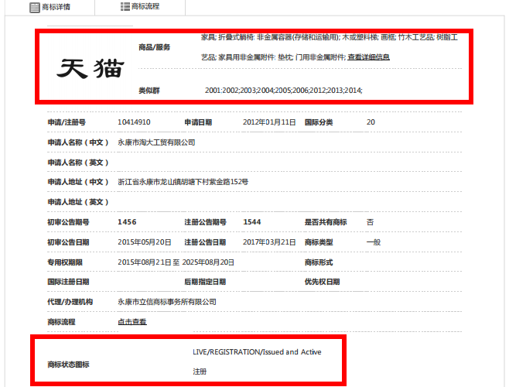The width and height of the screenshot is (509, 387).
Task: Click the trademark type value 一般
Action: (x=374, y=242)
